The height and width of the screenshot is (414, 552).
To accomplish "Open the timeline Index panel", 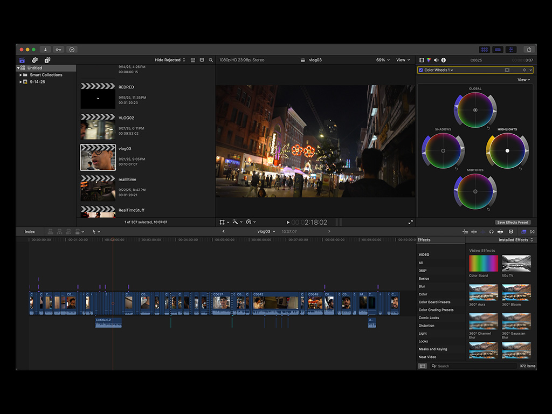I will click(x=30, y=231).
